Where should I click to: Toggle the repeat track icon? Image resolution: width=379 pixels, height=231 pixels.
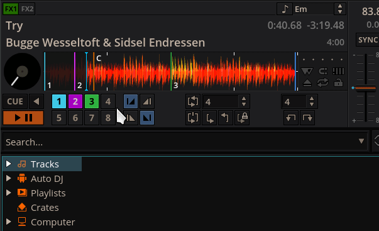click(x=322, y=83)
